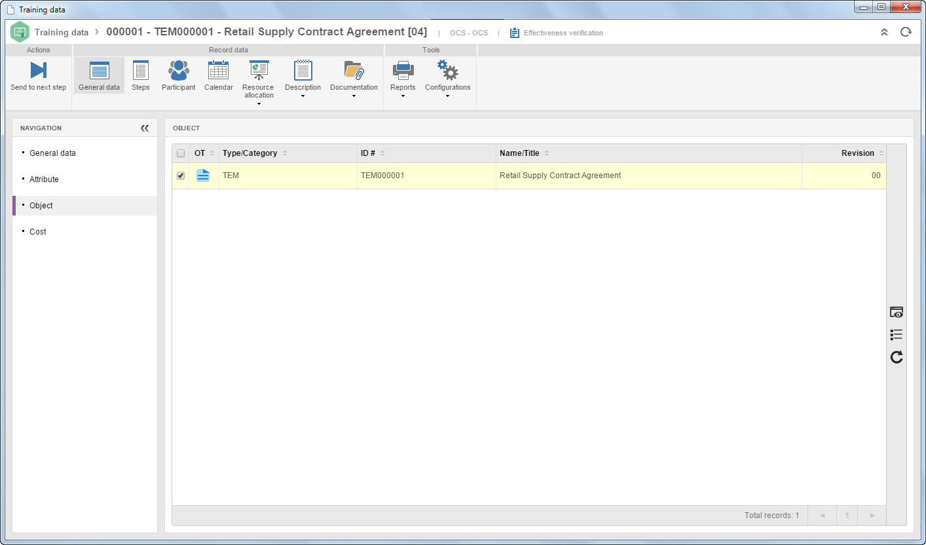Image resolution: width=926 pixels, height=545 pixels.
Task: Click the view data icon on right sidebar
Action: pos(897,312)
